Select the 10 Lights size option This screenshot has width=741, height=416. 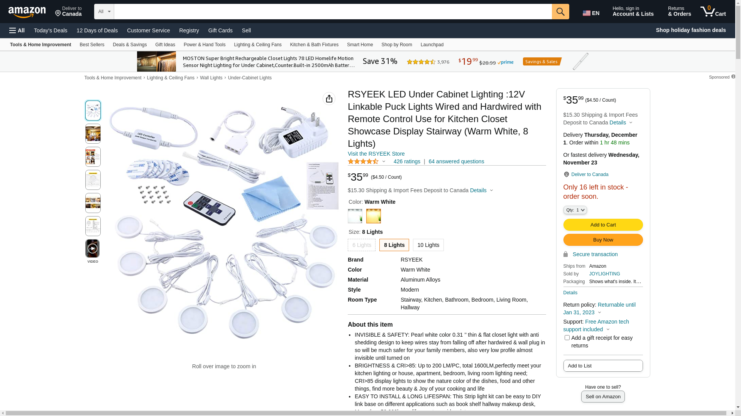tap(428, 245)
